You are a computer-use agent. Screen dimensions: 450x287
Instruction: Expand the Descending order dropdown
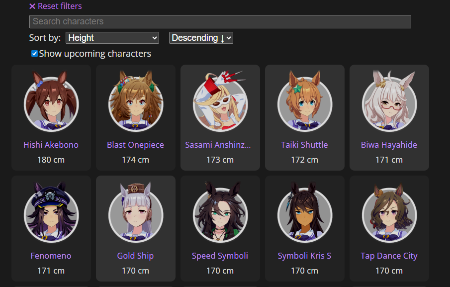(201, 38)
